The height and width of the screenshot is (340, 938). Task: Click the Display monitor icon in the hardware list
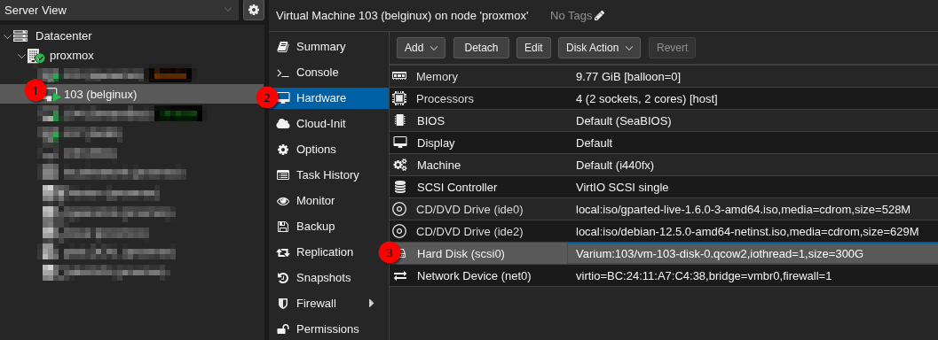tap(399, 143)
